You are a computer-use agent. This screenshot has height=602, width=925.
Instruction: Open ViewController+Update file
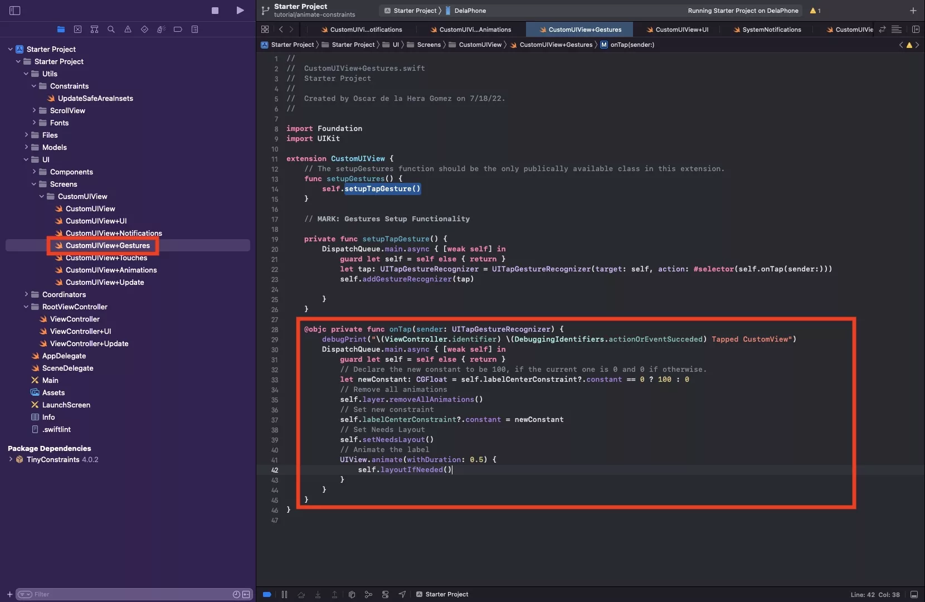[89, 343]
